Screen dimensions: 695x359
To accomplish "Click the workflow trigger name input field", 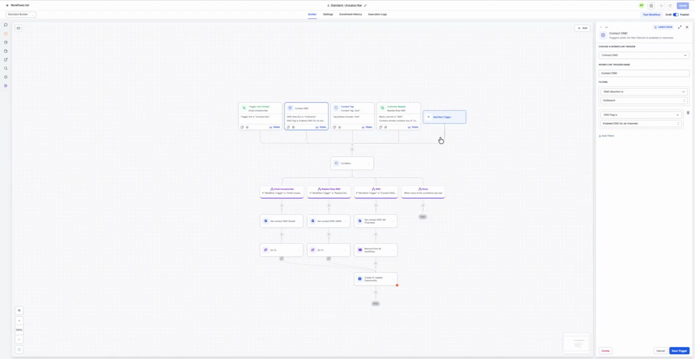I will tap(644, 73).
